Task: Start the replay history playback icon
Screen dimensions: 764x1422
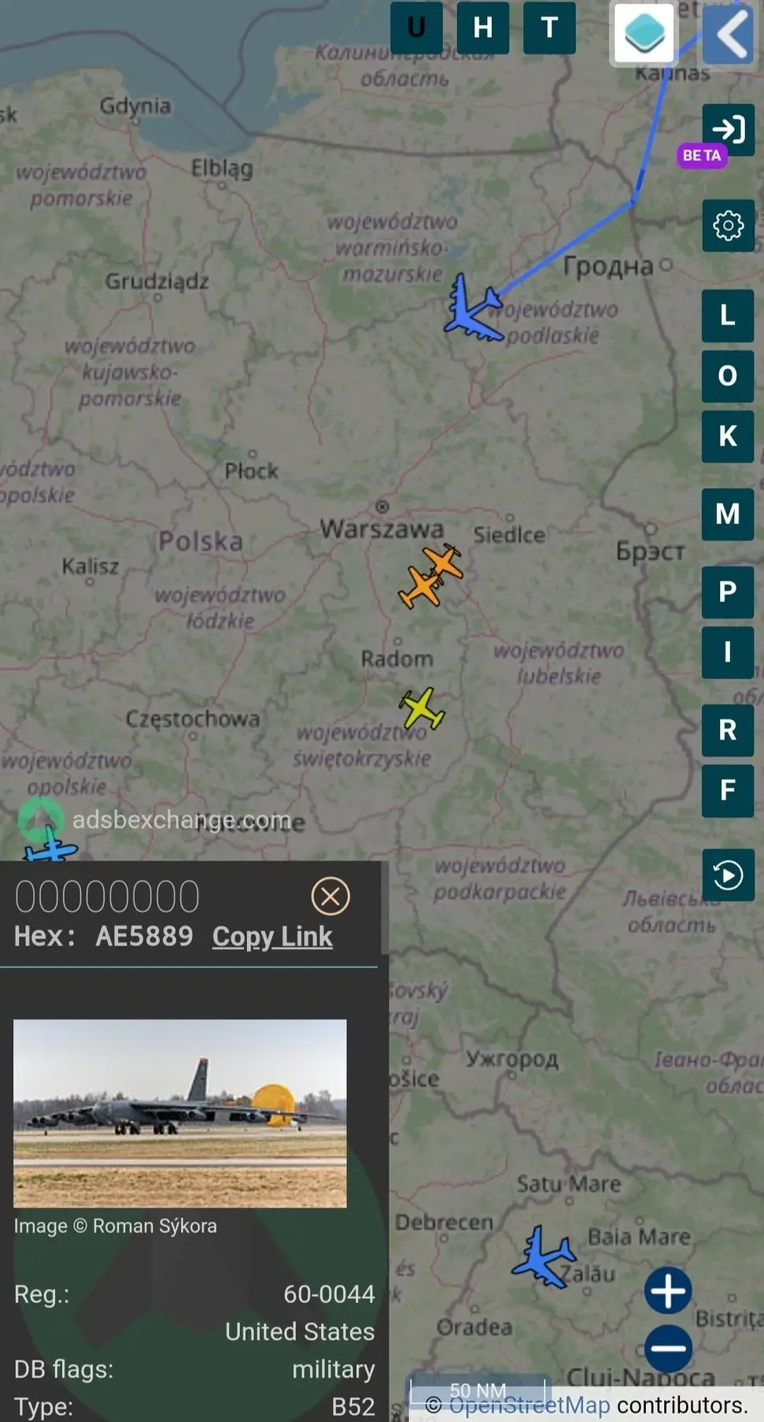Action: [728, 875]
